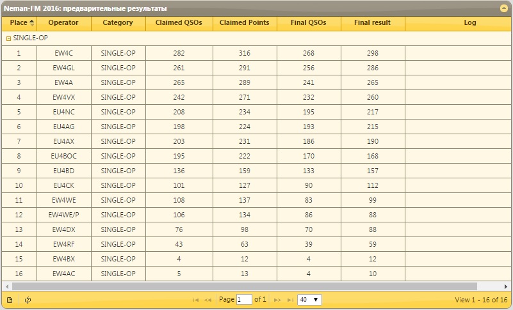Screen dimensions: 513x310
Task: Click the Log column header
Action: click(x=469, y=23)
